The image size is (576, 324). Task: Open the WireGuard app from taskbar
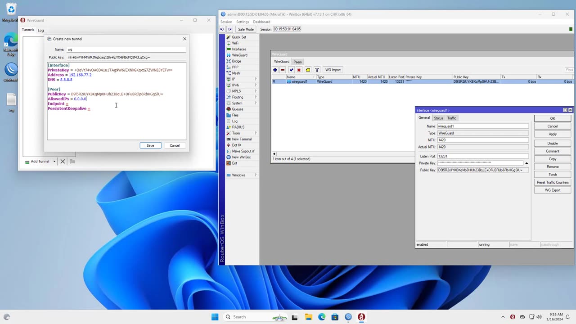pyautogui.click(x=361, y=317)
